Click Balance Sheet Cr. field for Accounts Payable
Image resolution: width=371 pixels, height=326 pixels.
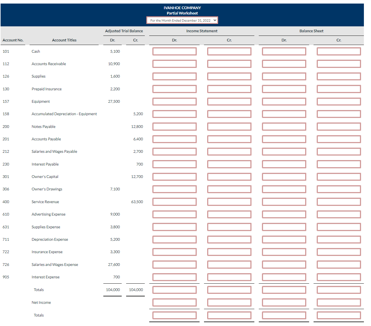point(339,139)
